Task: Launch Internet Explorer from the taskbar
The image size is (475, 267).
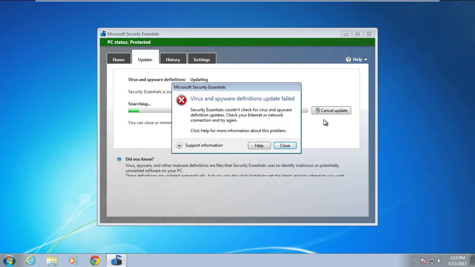Action: pos(30,260)
